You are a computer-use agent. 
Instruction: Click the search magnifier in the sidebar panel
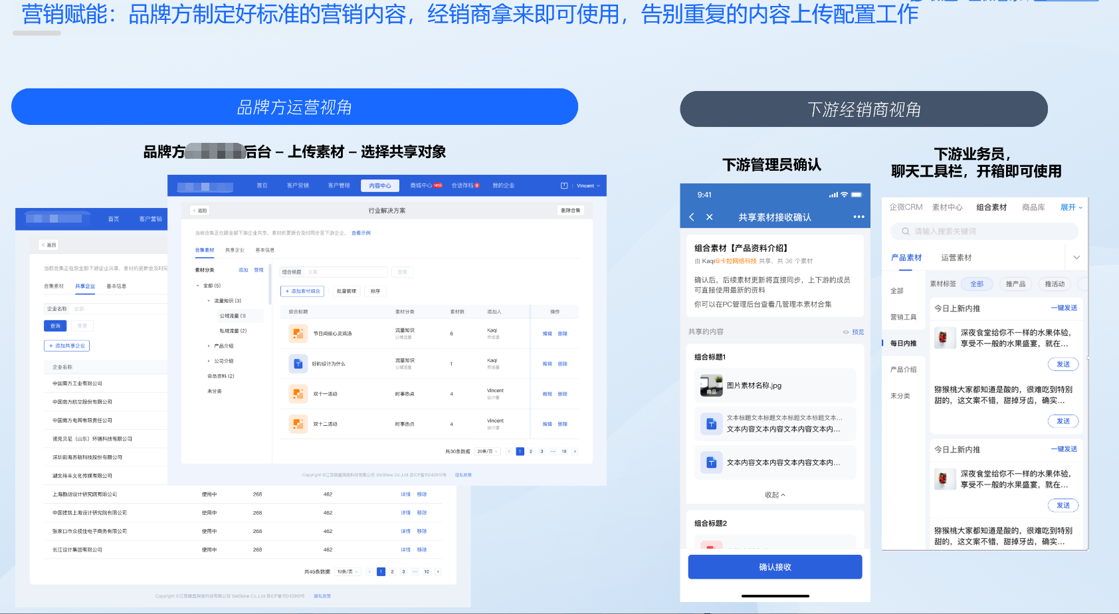point(905,231)
